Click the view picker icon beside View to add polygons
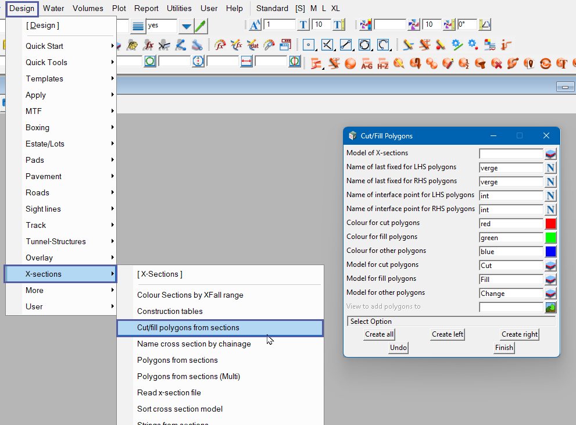This screenshot has width=576, height=425. click(550, 308)
